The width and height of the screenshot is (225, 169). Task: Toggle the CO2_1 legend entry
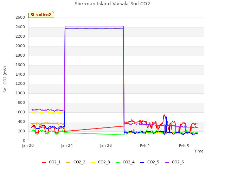(x=51, y=162)
